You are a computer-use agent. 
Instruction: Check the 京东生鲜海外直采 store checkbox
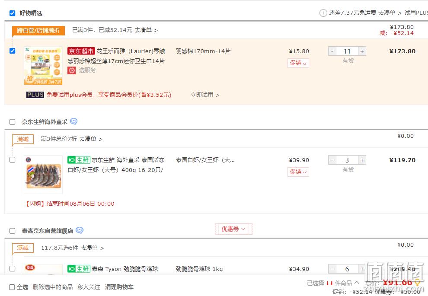(12, 122)
